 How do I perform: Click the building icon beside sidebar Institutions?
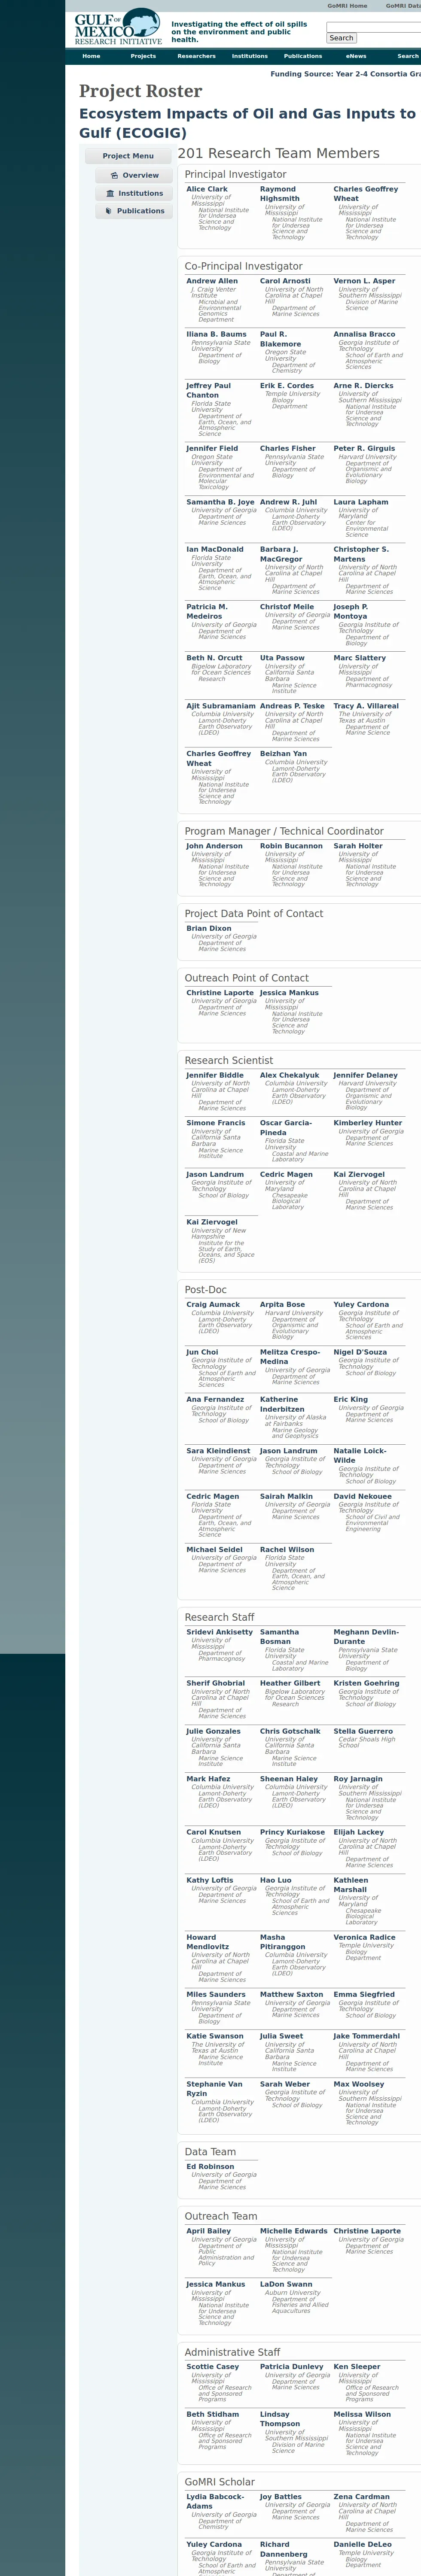click(x=110, y=193)
